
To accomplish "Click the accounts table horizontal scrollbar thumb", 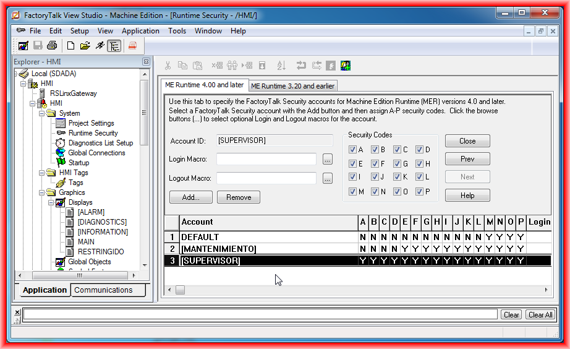I will point(180,290).
